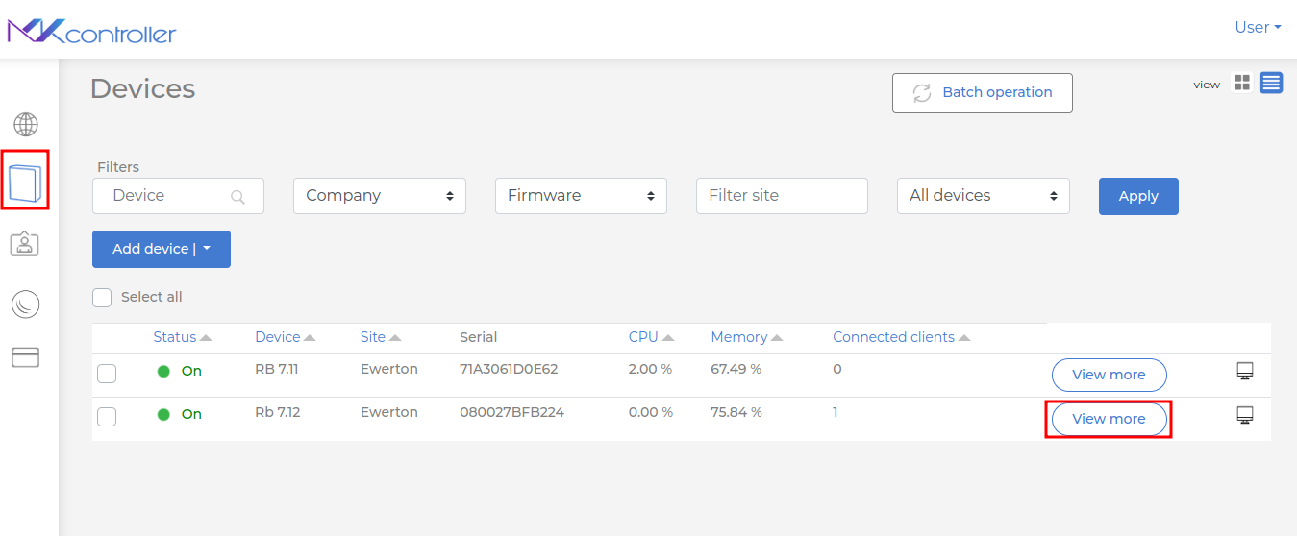
Task: Open the Devices book icon in sidebar
Action: (x=26, y=182)
